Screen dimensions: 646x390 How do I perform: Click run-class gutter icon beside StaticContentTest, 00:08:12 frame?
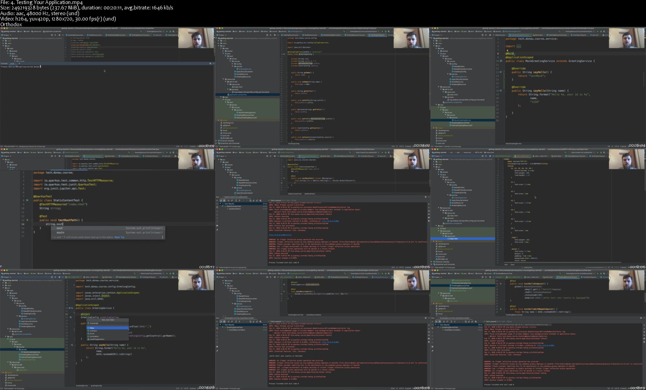click(28, 200)
